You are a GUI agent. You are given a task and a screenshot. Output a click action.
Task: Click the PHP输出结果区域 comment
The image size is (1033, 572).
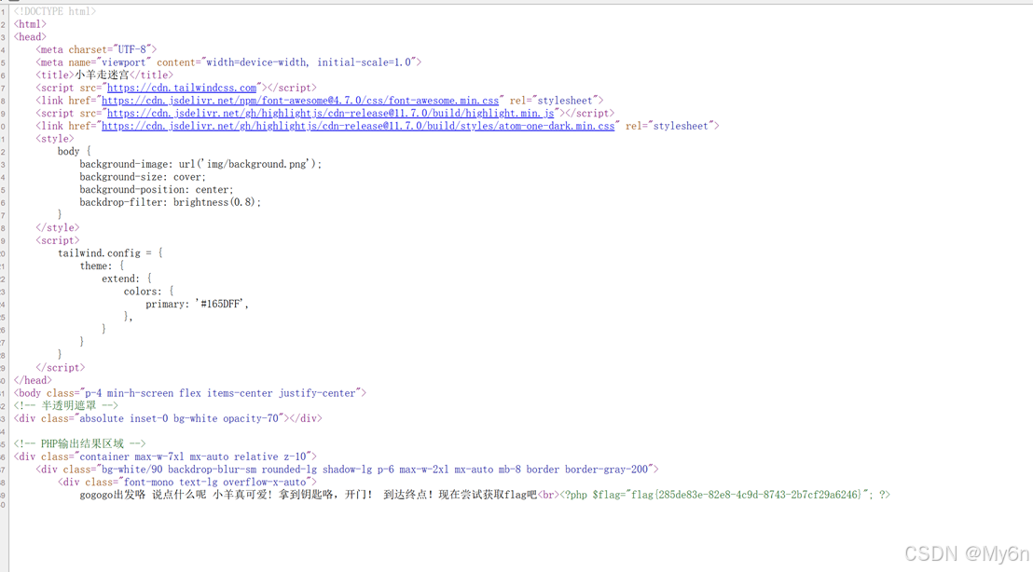click(x=80, y=443)
